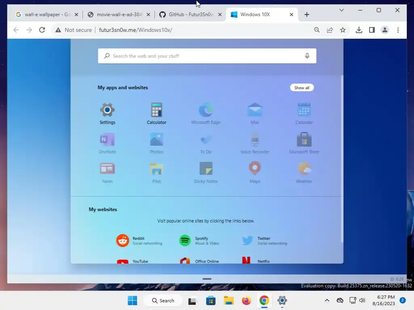The width and height of the screenshot is (414, 310).
Task: Open the Chrome three-dot menu
Action: (x=398, y=30)
